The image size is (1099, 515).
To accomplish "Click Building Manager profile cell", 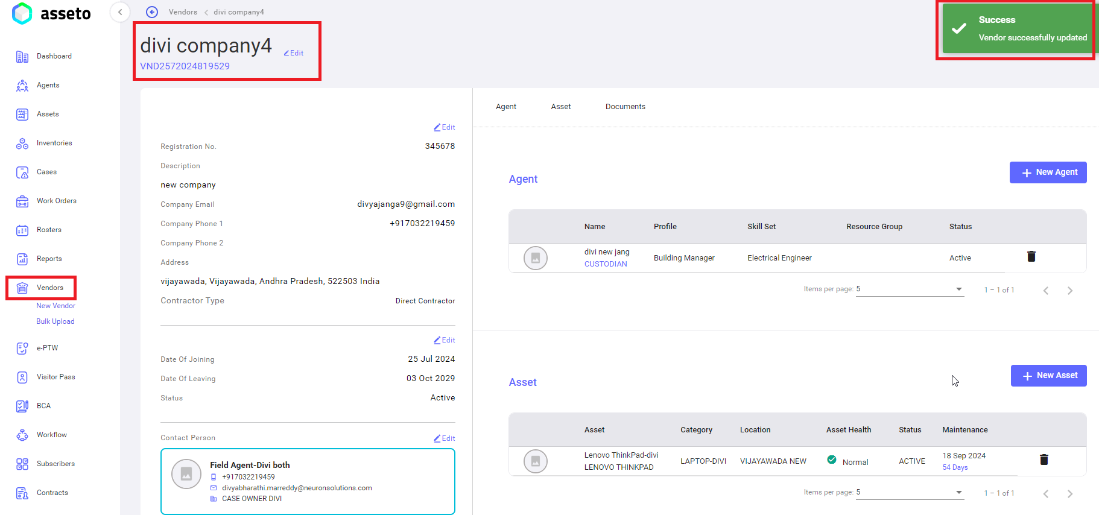I will coord(684,258).
